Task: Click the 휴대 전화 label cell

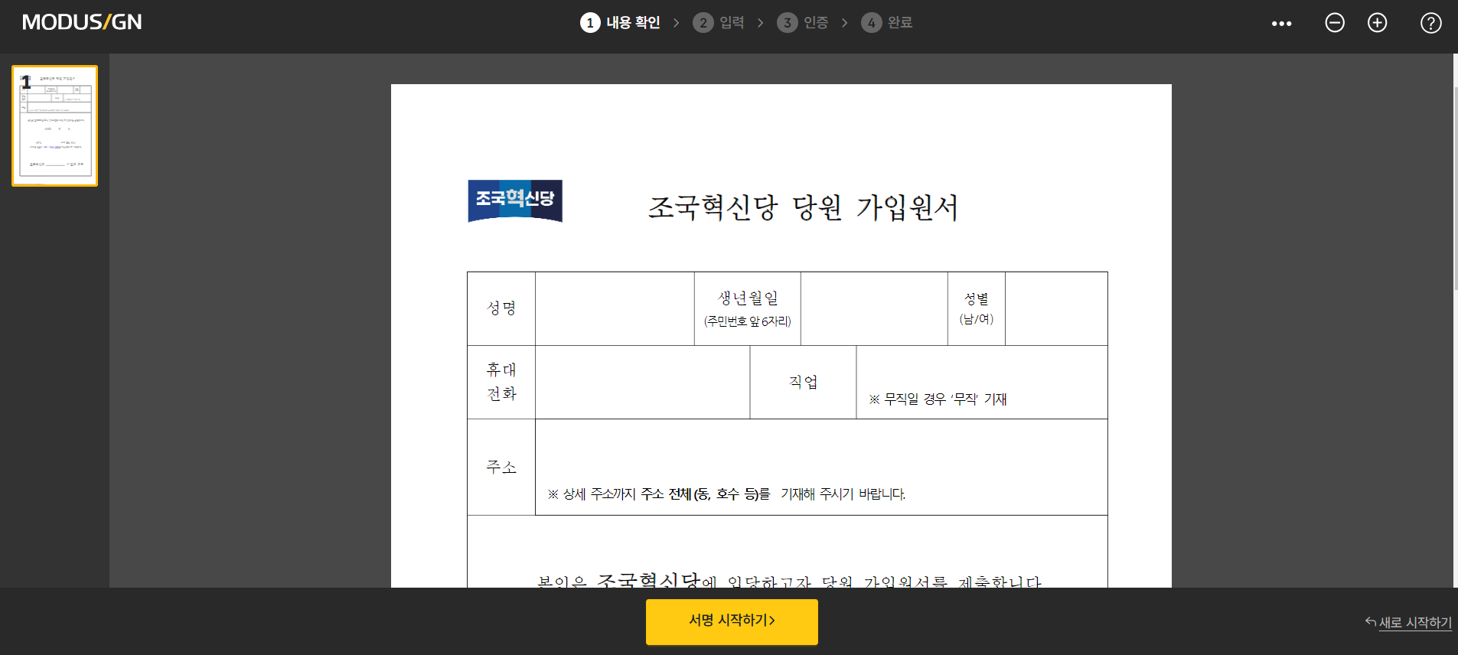Action: 501,382
